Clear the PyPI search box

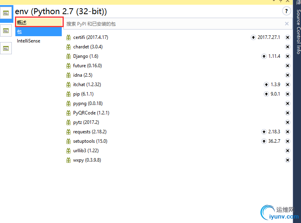tap(287, 24)
